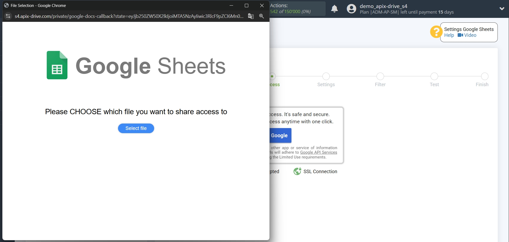Image resolution: width=509 pixels, height=242 pixels.
Task: Click the demo_apix-drive_s4 profile avatar icon
Action: pos(351,9)
